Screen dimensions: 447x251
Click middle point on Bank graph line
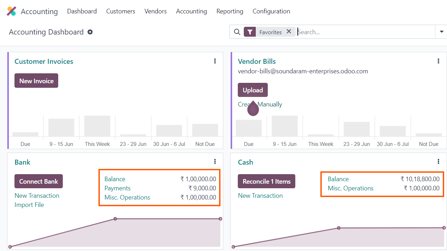pyautogui.click(x=115, y=219)
